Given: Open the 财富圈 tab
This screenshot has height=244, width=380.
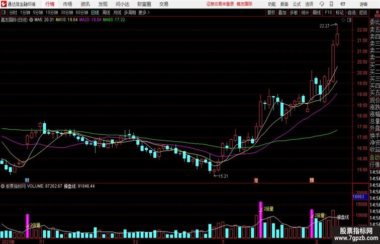Looking at the screenshot, I should (x=144, y=4).
